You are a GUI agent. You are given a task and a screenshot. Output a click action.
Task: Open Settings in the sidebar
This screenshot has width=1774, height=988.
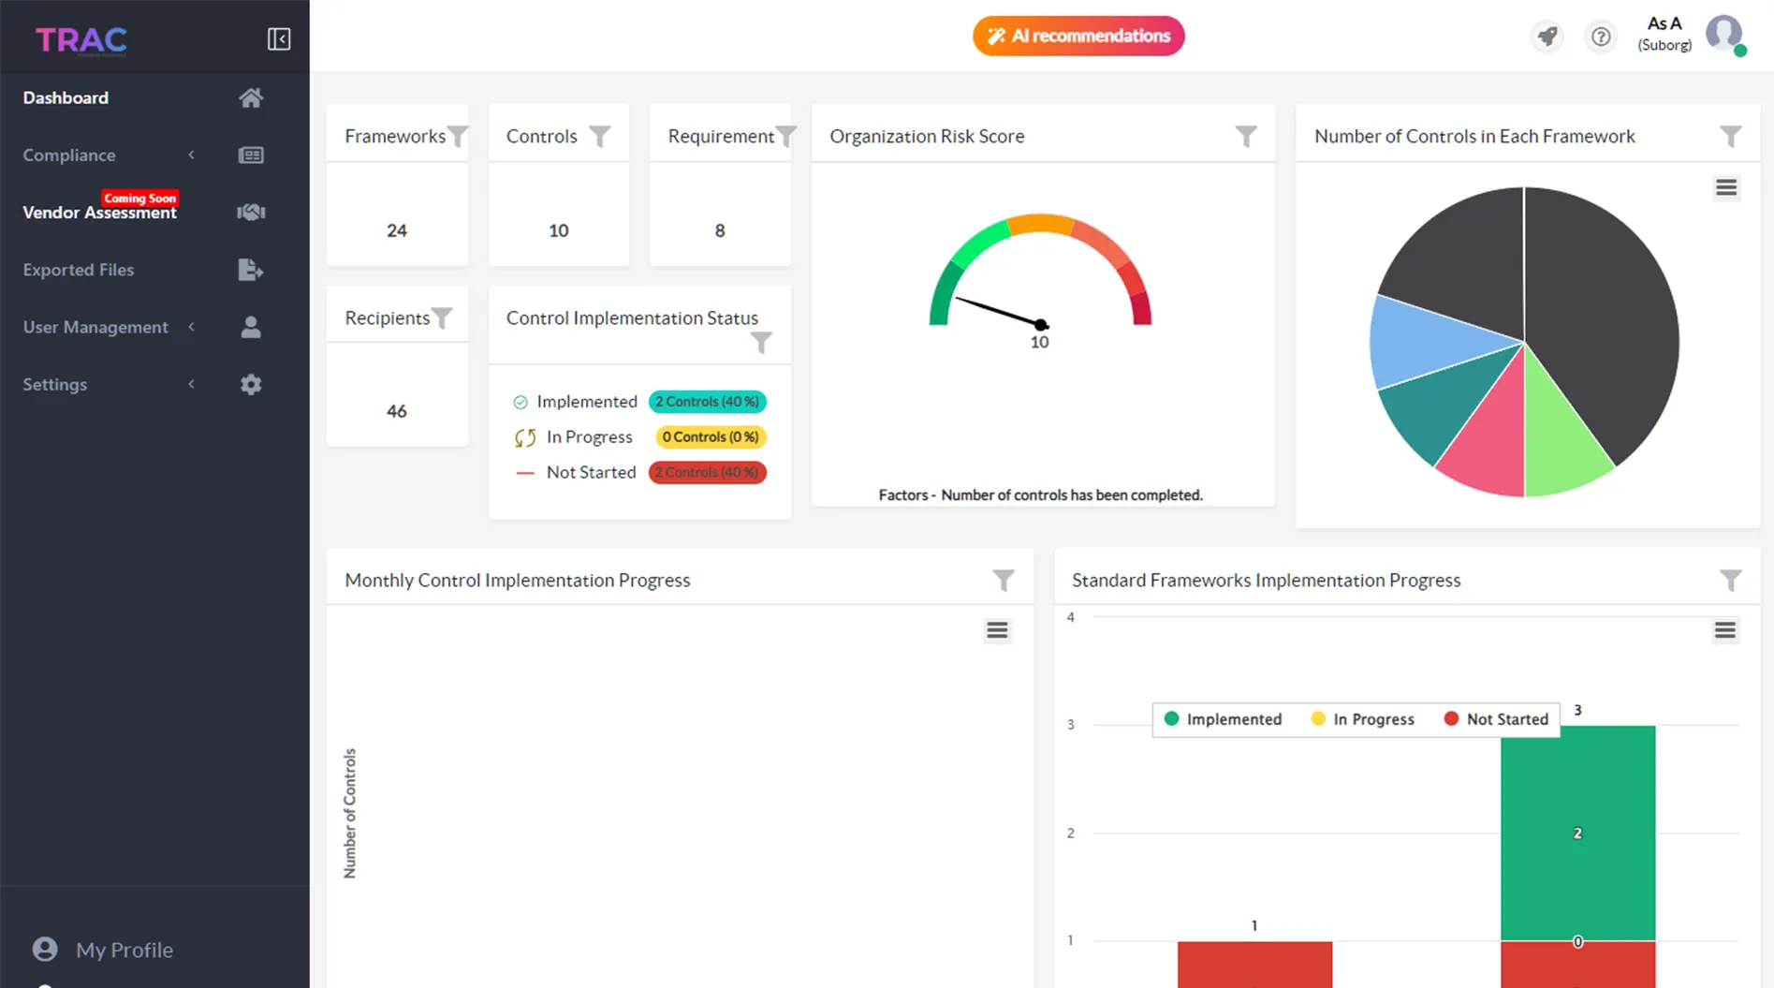(x=54, y=384)
